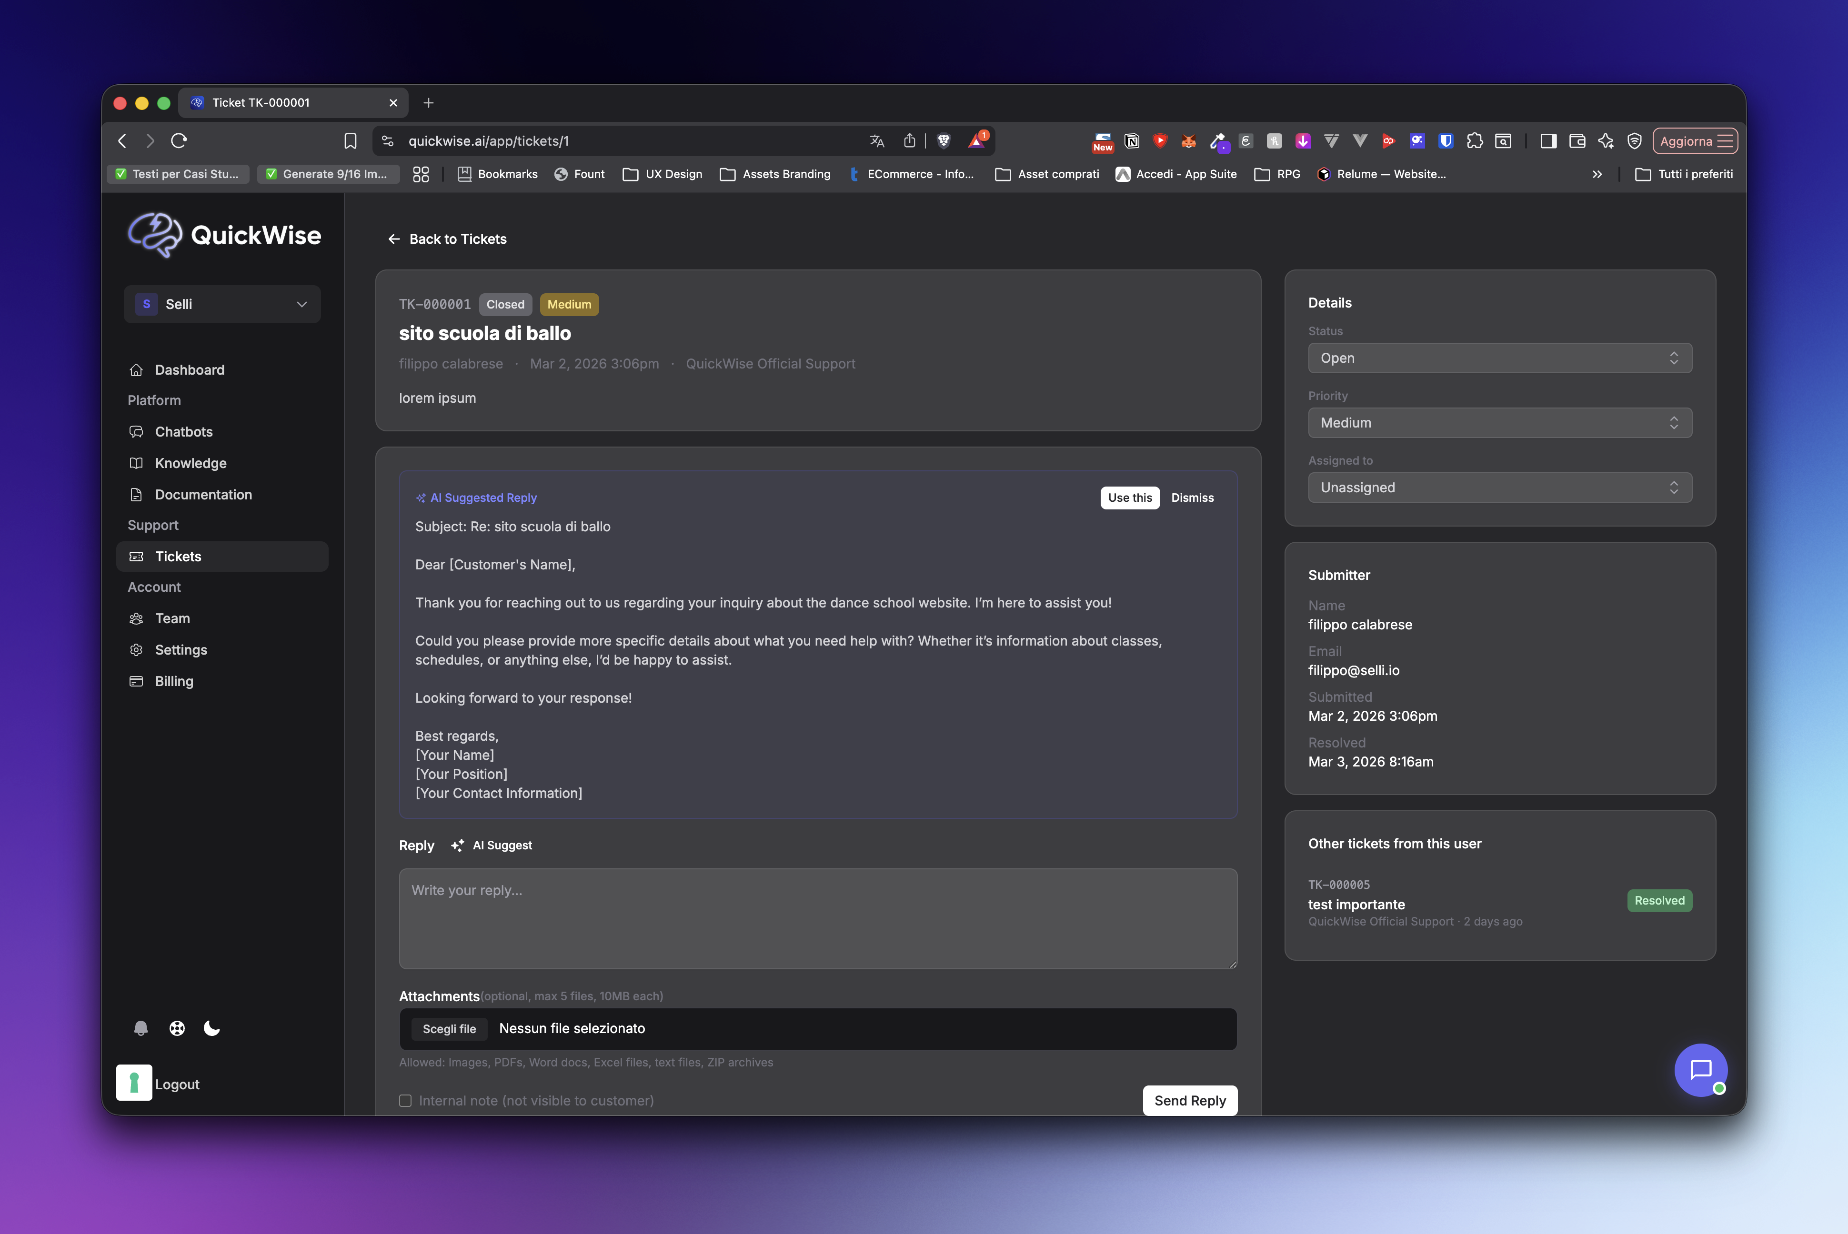Screen dimensions: 1848x1234
Task: Open the Priority dropdown
Action: click(x=1499, y=423)
